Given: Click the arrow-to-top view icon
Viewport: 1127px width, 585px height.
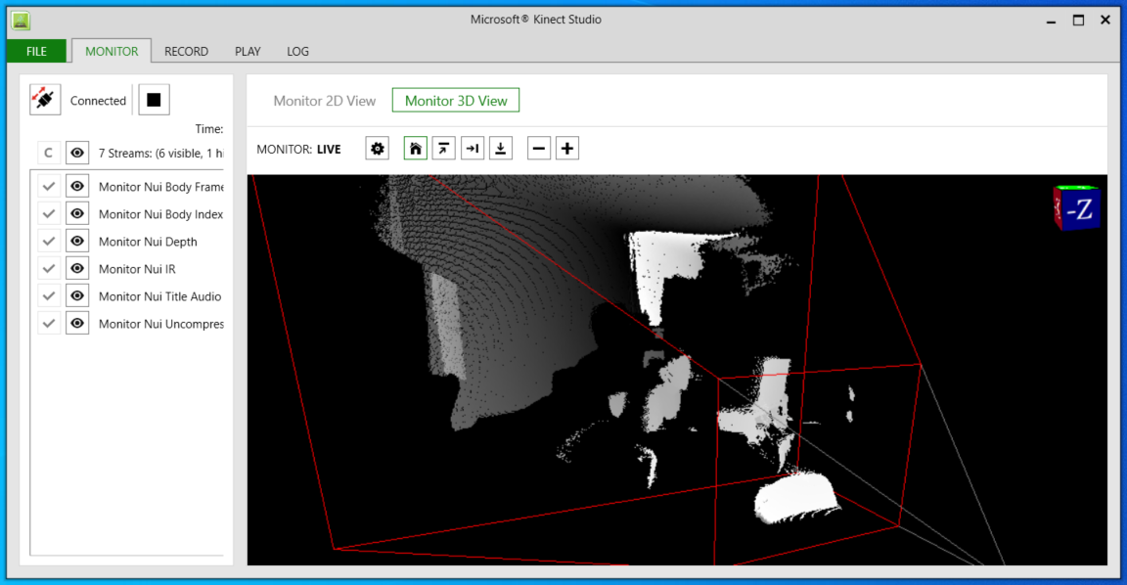Looking at the screenshot, I should (x=444, y=149).
